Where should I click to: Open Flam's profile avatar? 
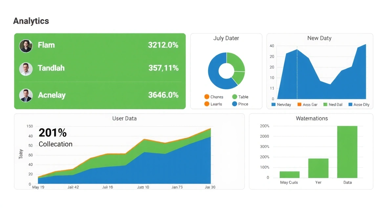coord(26,46)
